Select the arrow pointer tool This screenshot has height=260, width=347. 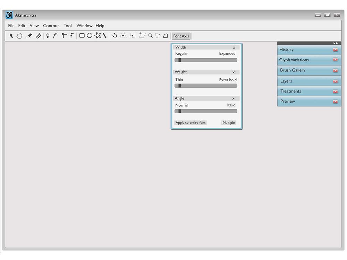click(11, 36)
